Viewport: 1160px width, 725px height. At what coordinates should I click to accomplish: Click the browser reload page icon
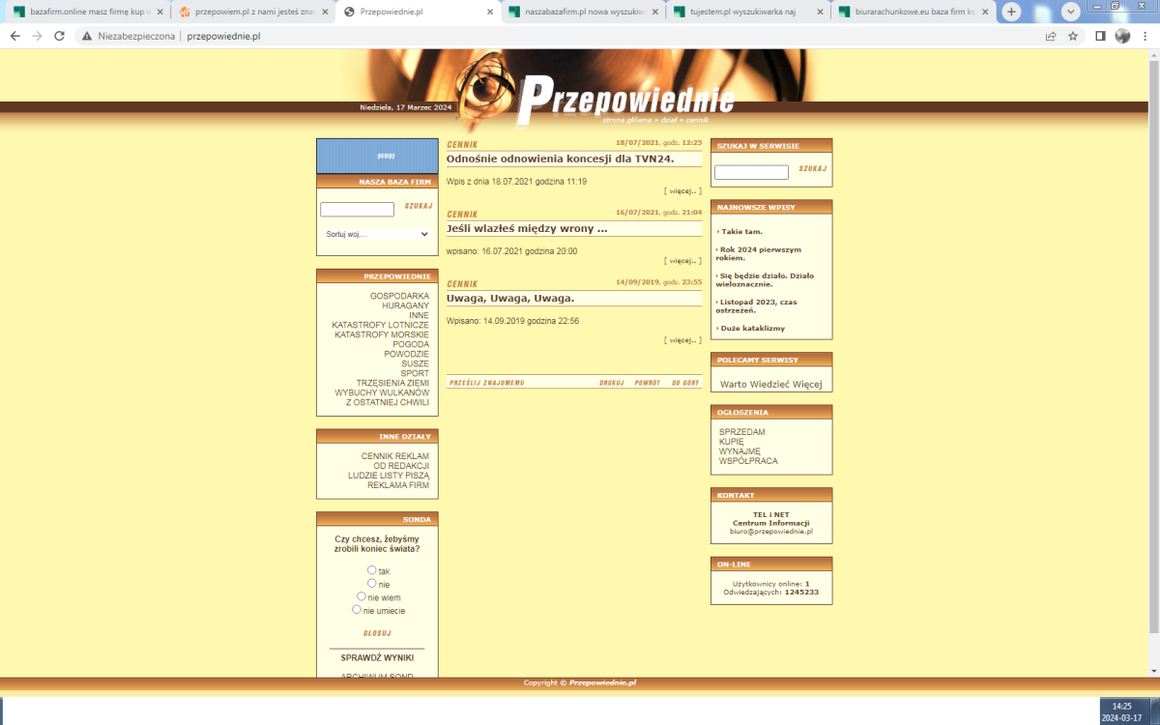coord(59,36)
